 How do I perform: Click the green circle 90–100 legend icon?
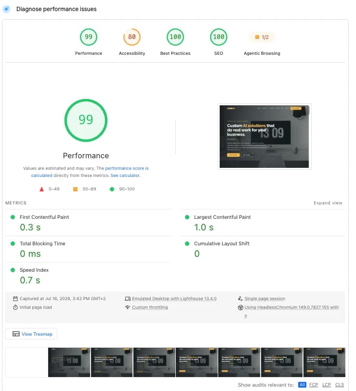pyautogui.click(x=112, y=189)
